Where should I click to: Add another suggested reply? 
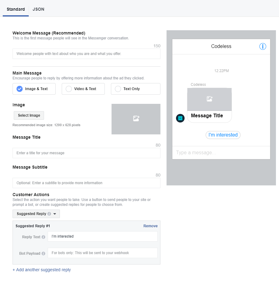click(42, 270)
